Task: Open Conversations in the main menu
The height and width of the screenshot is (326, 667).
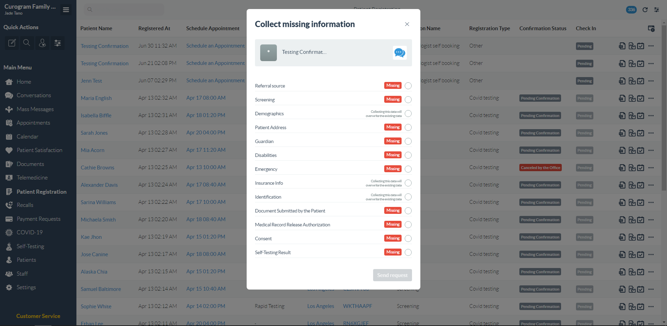Action: pyautogui.click(x=34, y=95)
